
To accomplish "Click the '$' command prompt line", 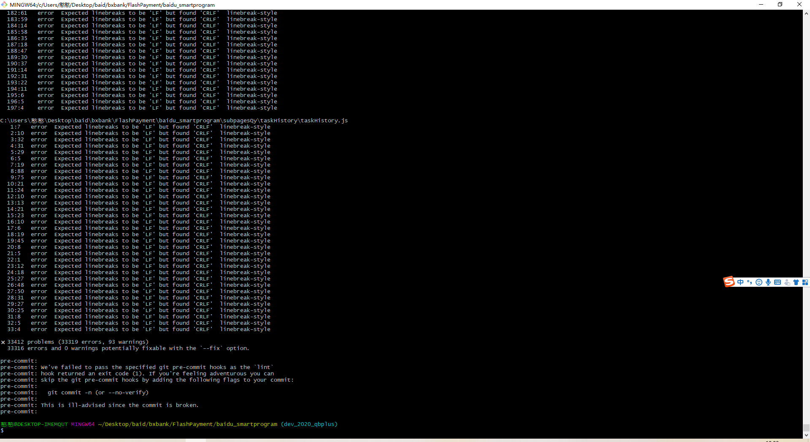I will [2, 431].
